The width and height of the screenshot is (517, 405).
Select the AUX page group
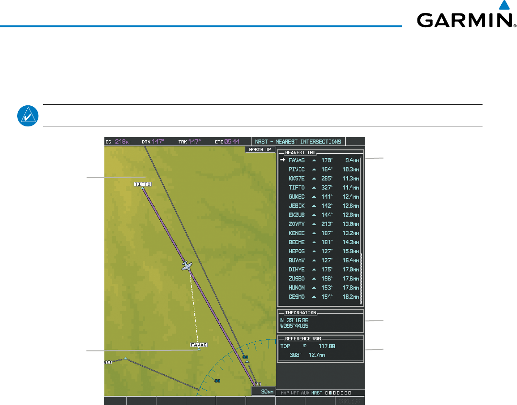305,393
